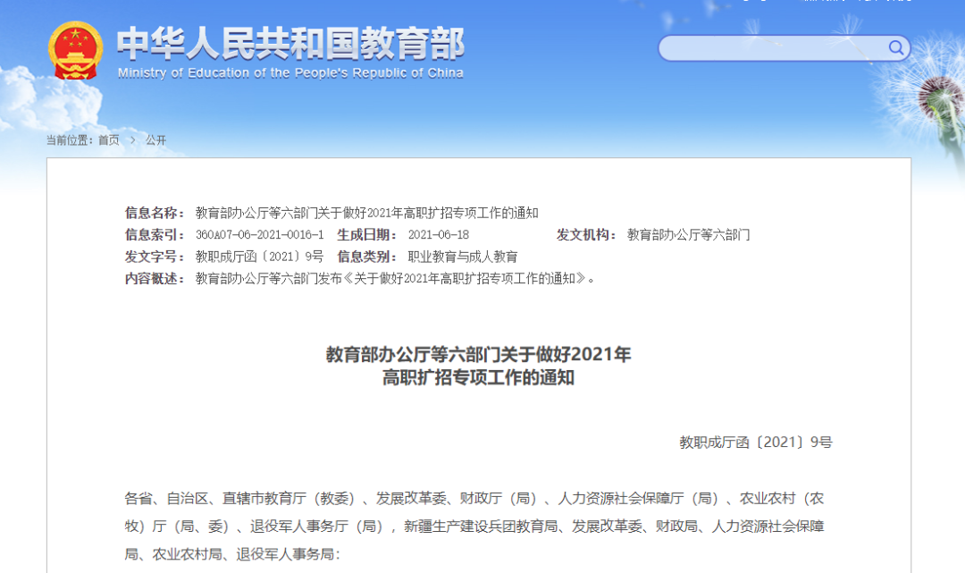Screen dimensions: 965x573
Task: Click the bold centered notice heading
Action: coord(478,366)
